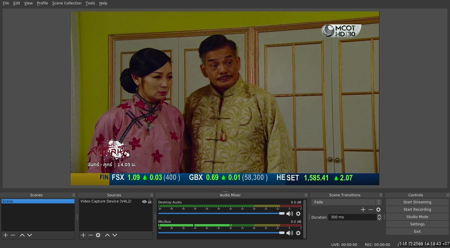Move source down with arrow icon

(115, 235)
